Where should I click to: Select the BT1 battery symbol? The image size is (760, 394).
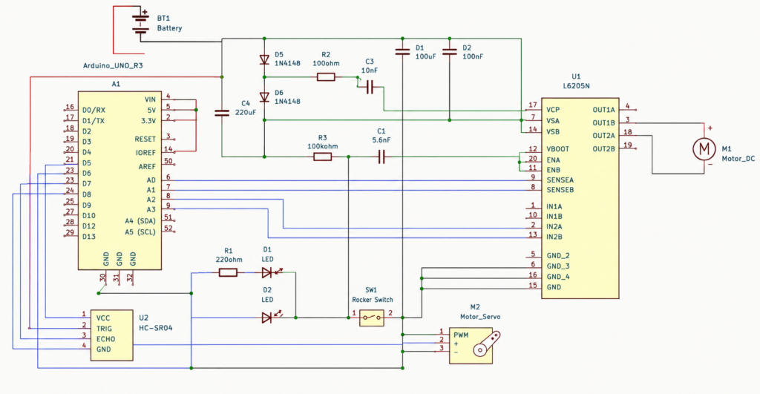point(140,24)
